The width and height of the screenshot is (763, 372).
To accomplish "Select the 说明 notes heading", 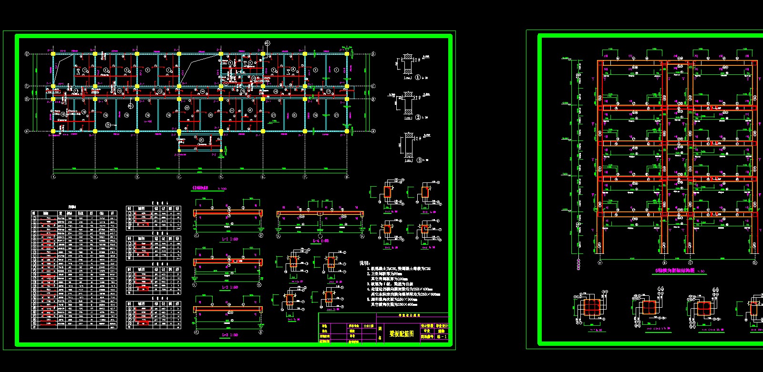I will (364, 263).
